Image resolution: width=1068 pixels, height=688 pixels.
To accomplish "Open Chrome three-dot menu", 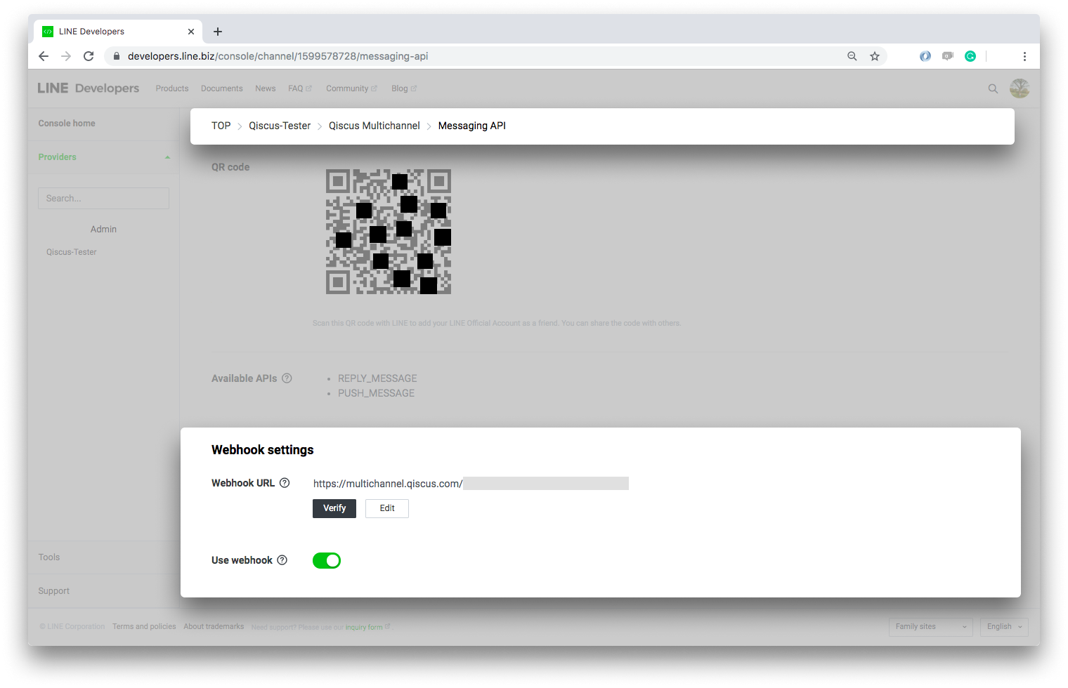I will (1024, 56).
